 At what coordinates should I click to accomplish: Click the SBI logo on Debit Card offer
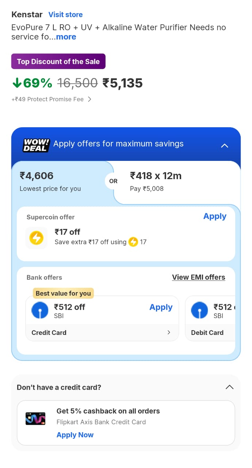coord(199,311)
